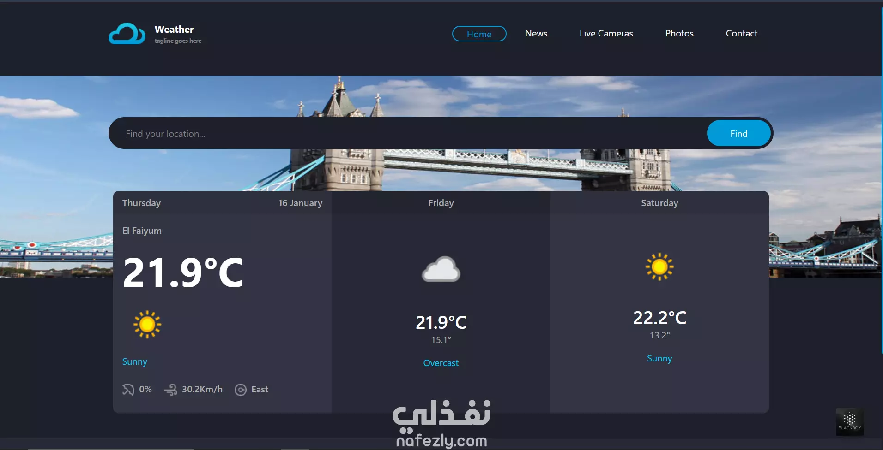
Task: Open the Blackbox extension icon
Action: point(850,421)
